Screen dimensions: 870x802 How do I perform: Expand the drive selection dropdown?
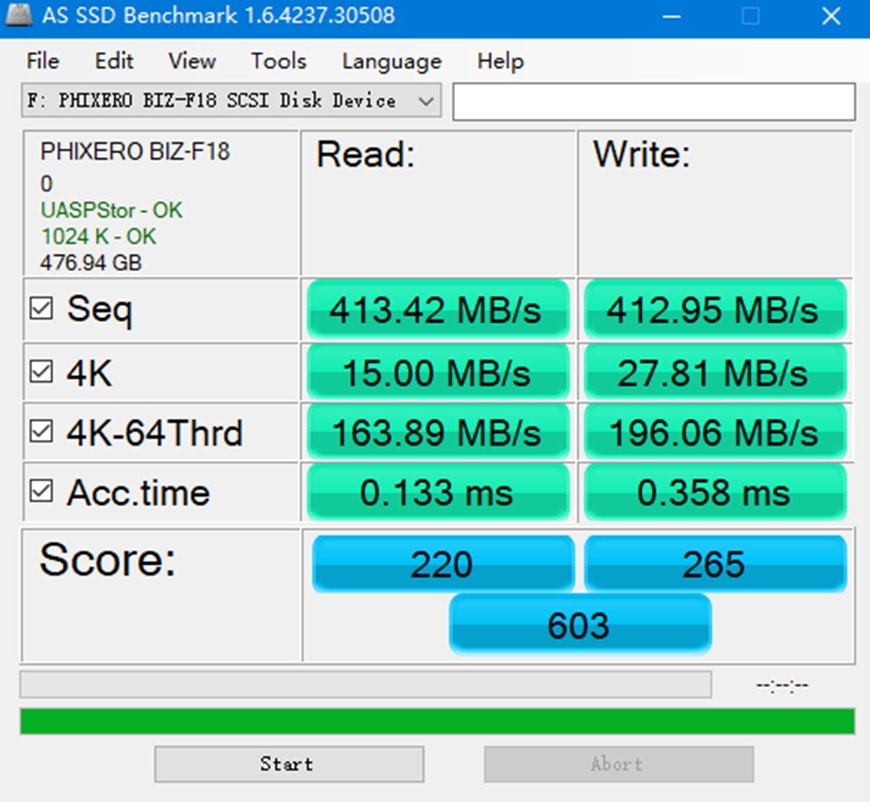click(x=427, y=100)
